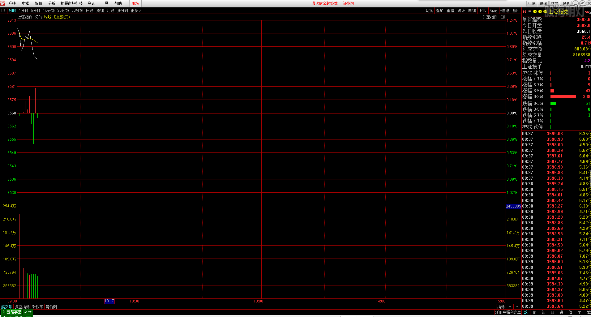
Task: Click the IME moon half-width icon
Action: (x=25, y=312)
